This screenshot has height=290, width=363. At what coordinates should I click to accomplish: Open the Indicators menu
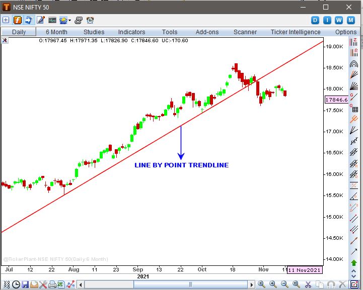click(x=131, y=32)
